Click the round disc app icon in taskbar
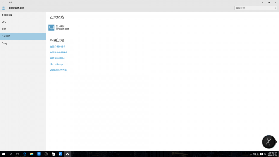 point(46,154)
